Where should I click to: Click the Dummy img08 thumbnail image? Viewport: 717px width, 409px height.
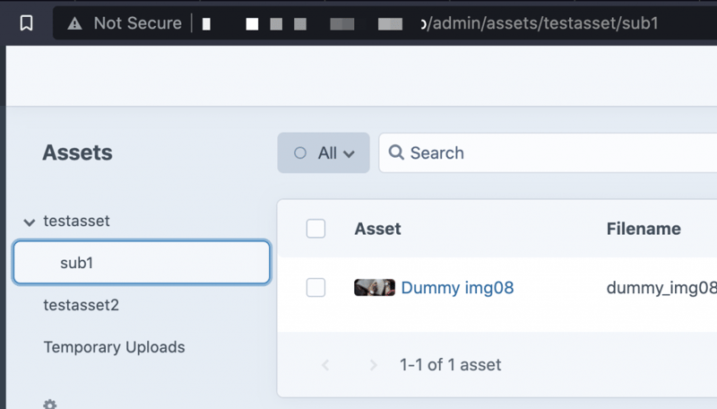pyautogui.click(x=375, y=288)
